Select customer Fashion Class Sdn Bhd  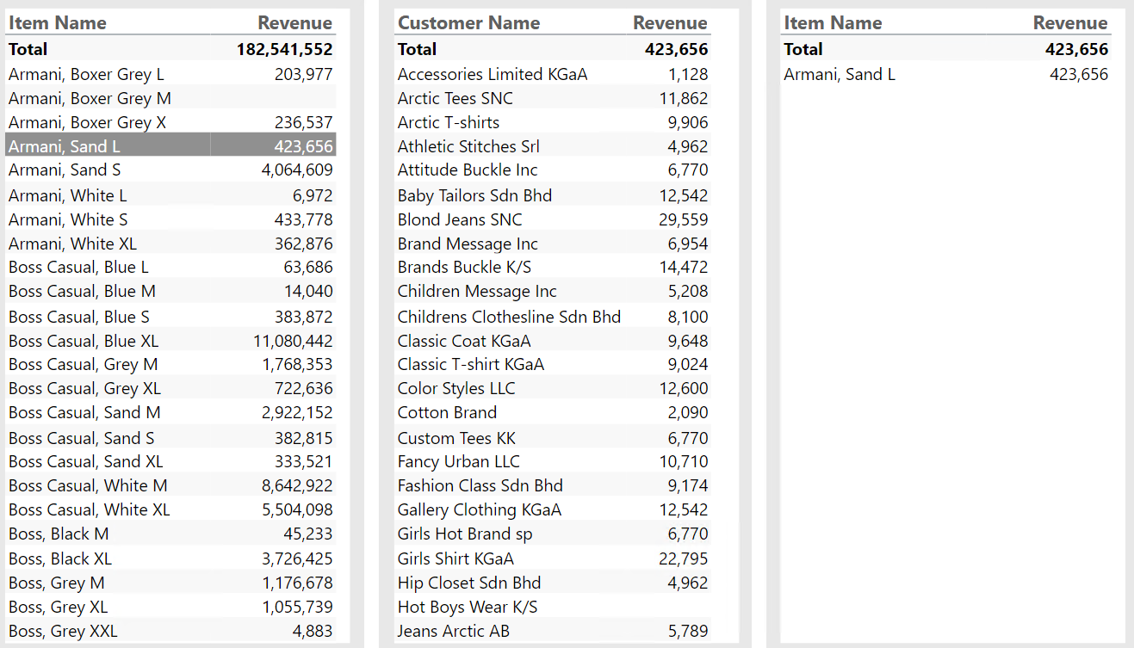coord(480,485)
